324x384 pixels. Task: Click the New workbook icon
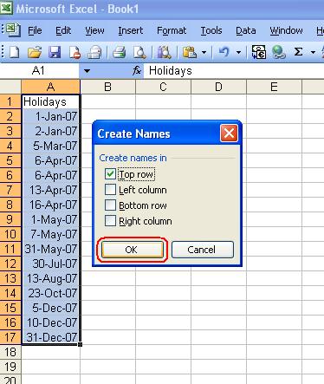coord(14,53)
